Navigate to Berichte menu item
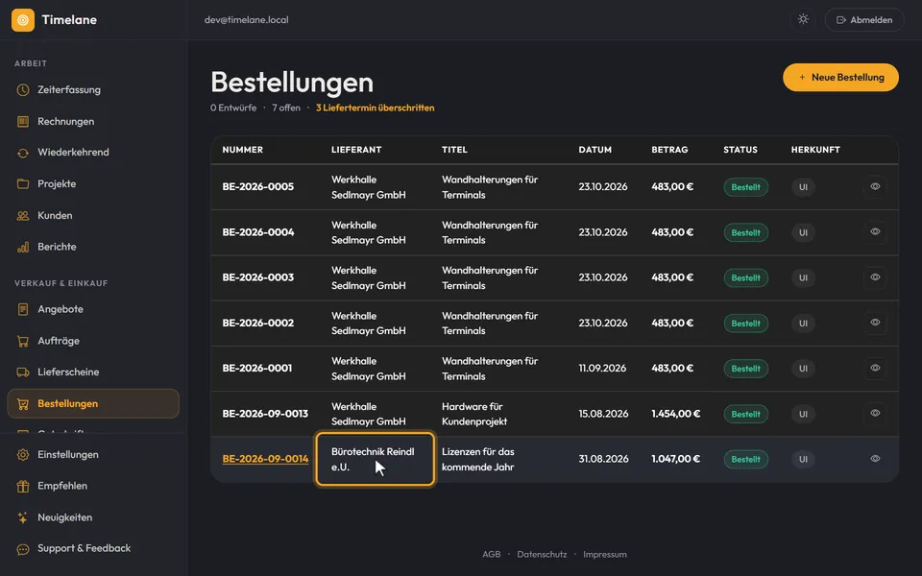The width and height of the screenshot is (922, 576). pyautogui.click(x=93, y=247)
